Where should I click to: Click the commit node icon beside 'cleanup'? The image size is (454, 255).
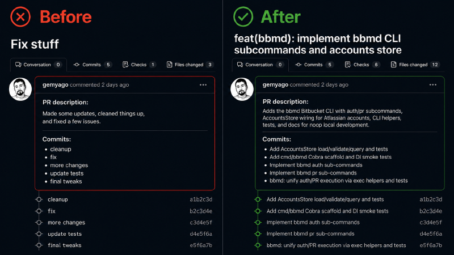[x=39, y=199]
